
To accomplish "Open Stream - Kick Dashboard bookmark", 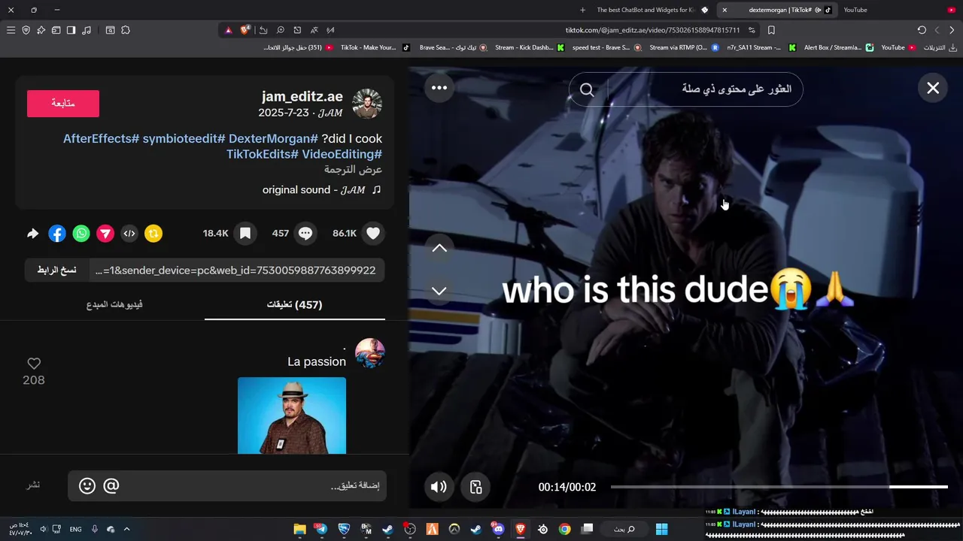I will [529, 47].
